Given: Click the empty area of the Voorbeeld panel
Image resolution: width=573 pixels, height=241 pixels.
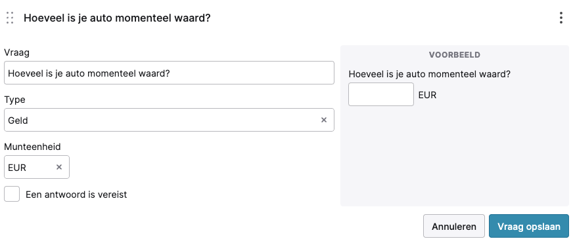Looking at the screenshot, I should coord(455,157).
